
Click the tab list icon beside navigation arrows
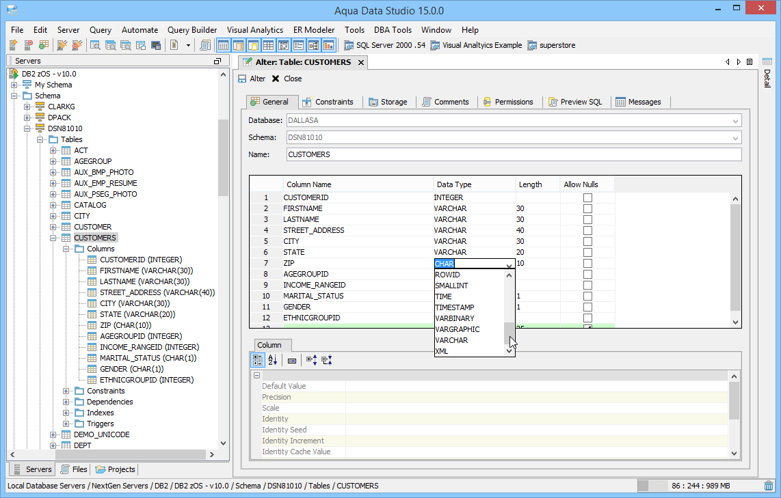749,62
